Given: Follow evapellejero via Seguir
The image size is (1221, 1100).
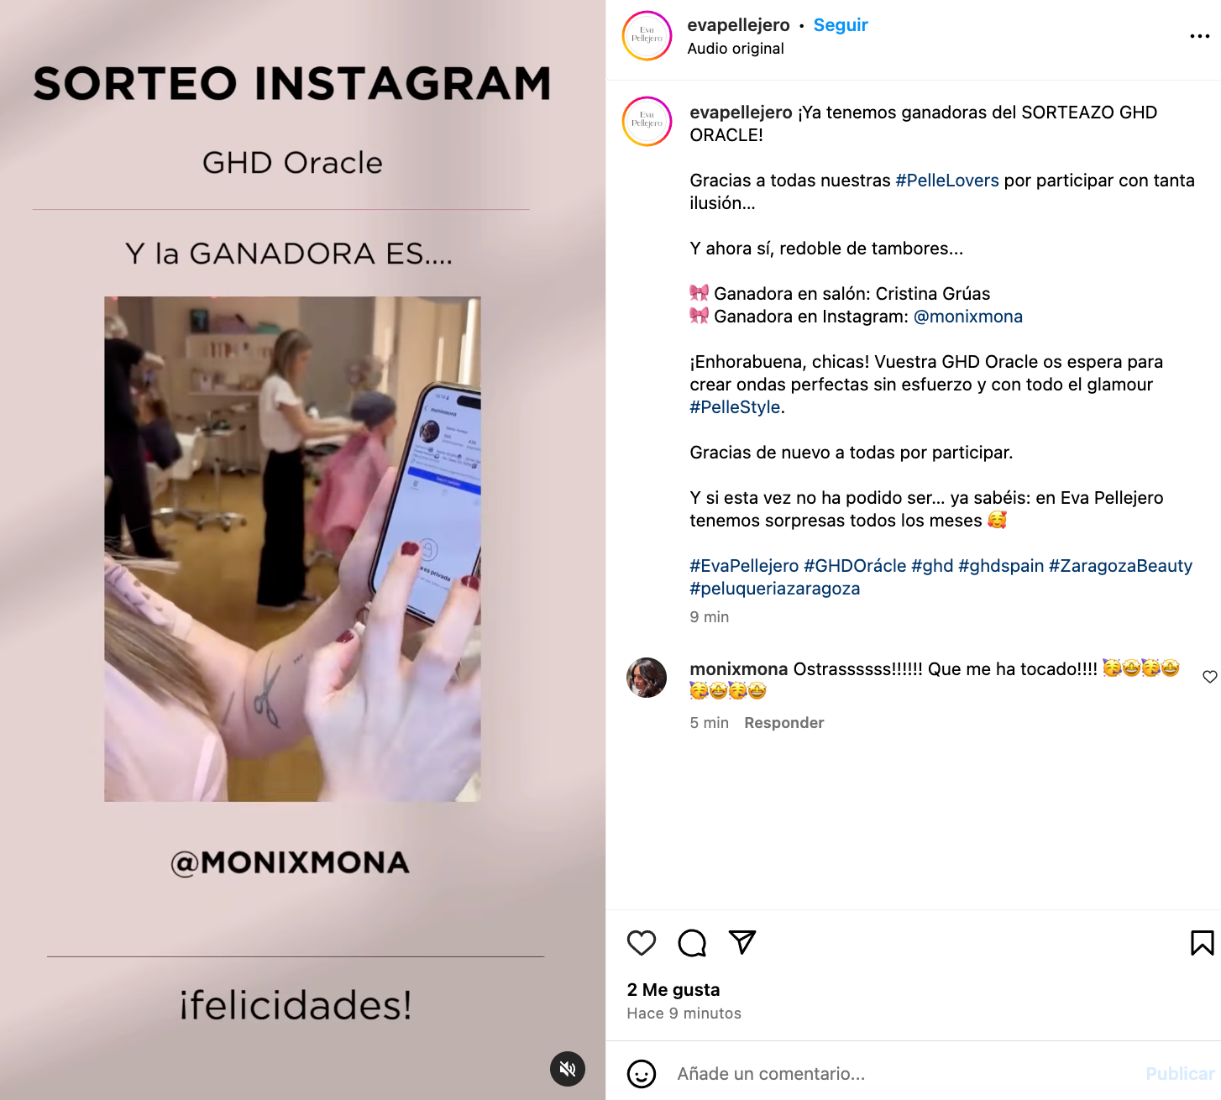Looking at the screenshot, I should (841, 25).
